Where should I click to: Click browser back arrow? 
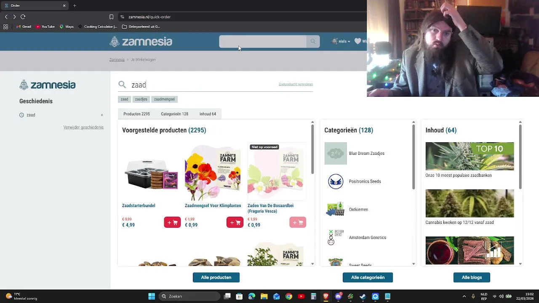point(6,17)
